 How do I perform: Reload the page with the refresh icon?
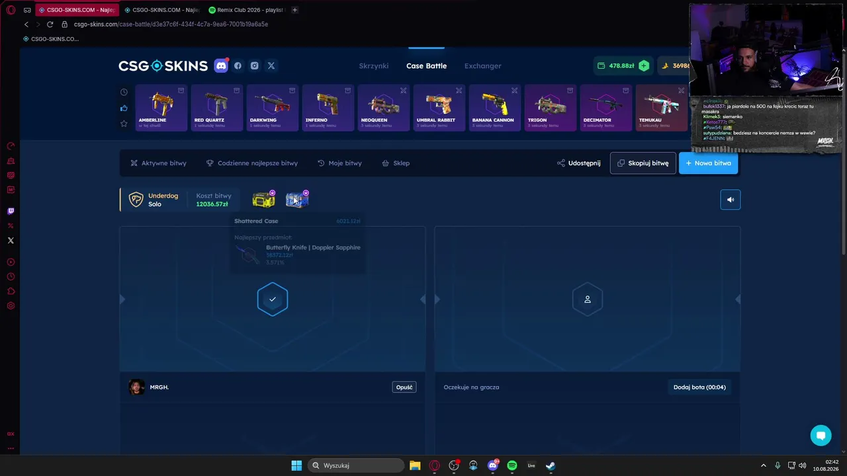tap(50, 24)
